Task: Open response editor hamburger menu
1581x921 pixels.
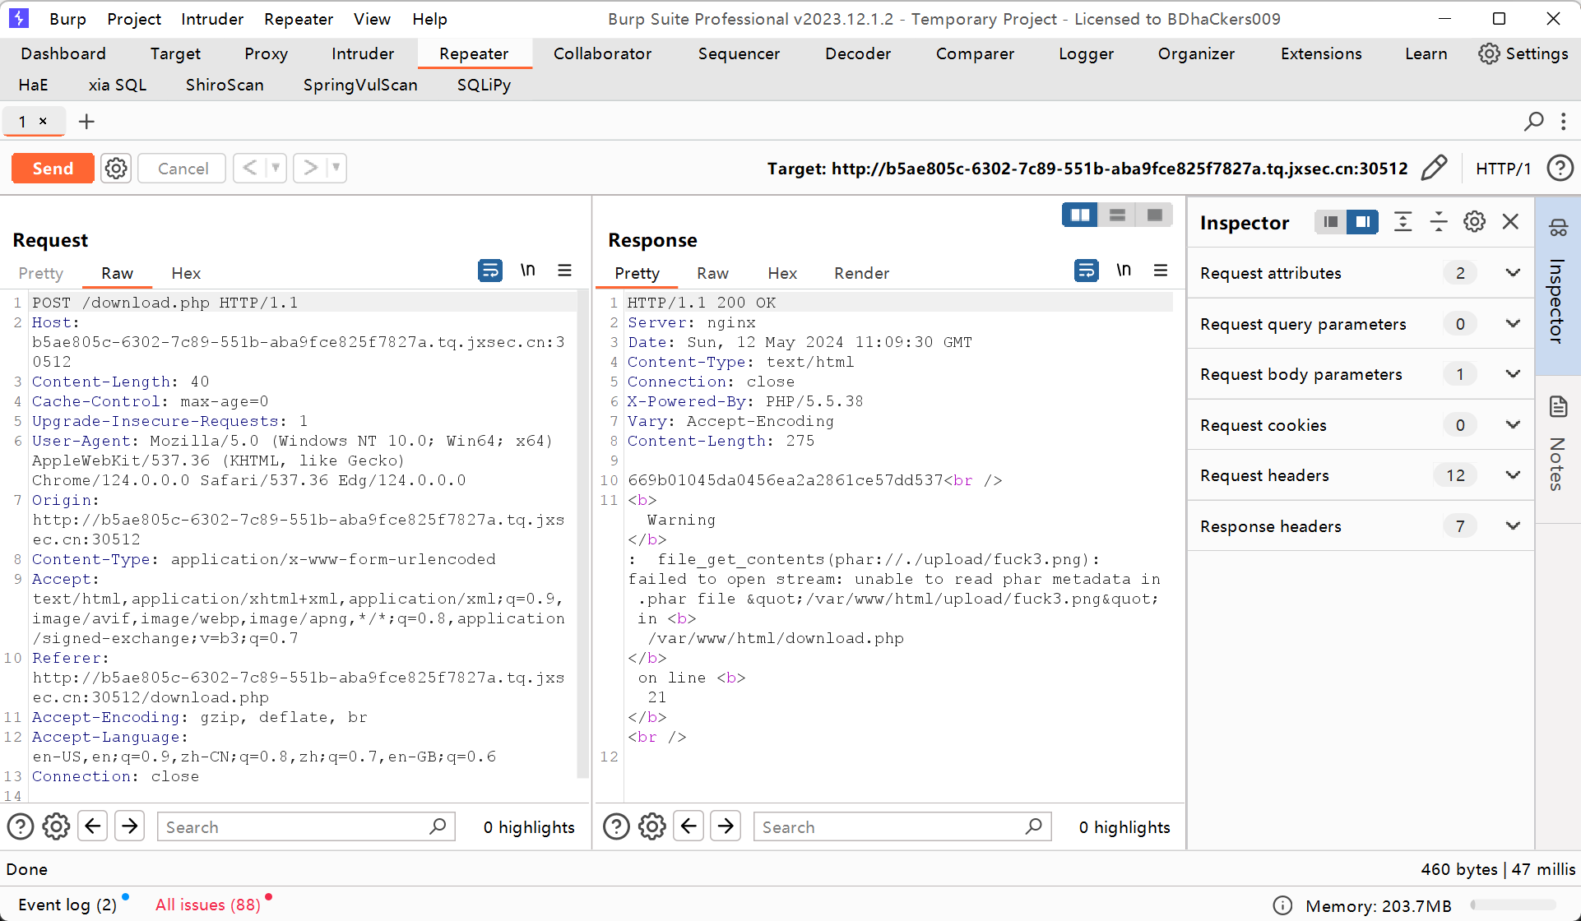Action: tap(1161, 270)
